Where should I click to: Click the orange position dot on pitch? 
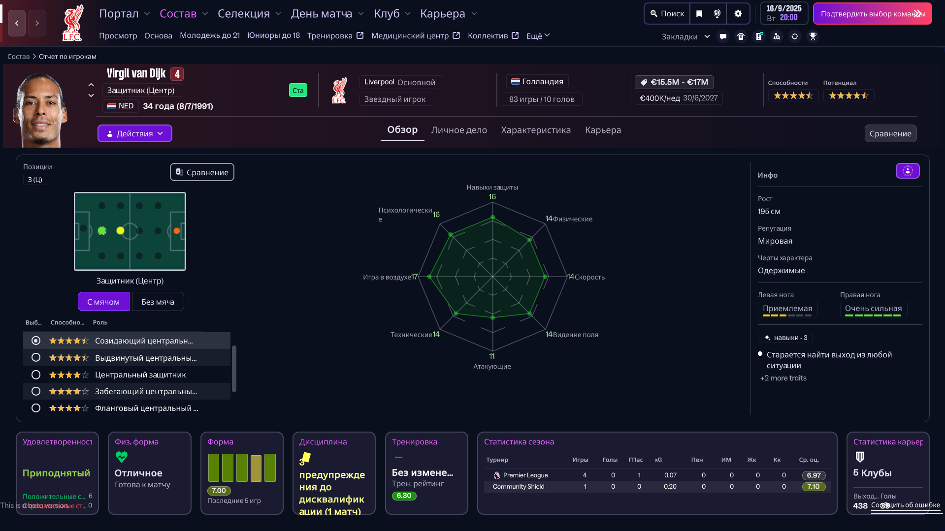(x=177, y=231)
